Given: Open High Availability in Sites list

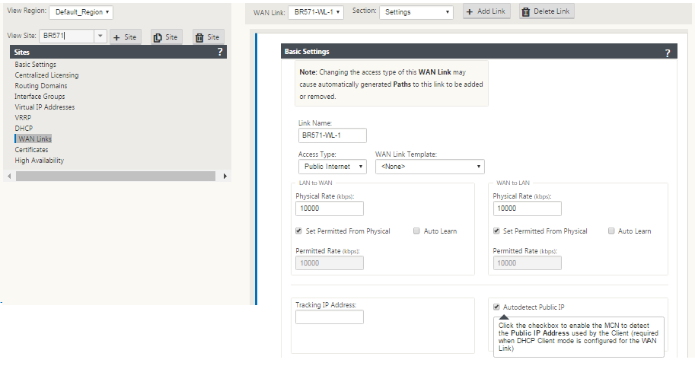Looking at the screenshot, I should click(39, 161).
